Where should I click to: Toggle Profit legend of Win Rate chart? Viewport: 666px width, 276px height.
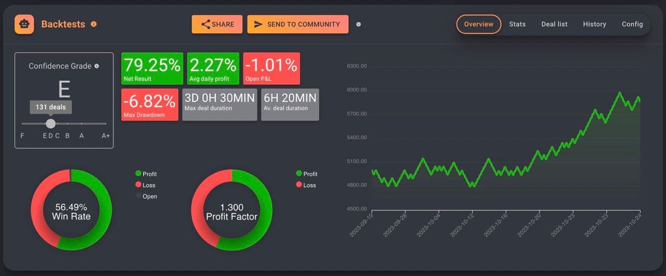pyautogui.click(x=146, y=174)
